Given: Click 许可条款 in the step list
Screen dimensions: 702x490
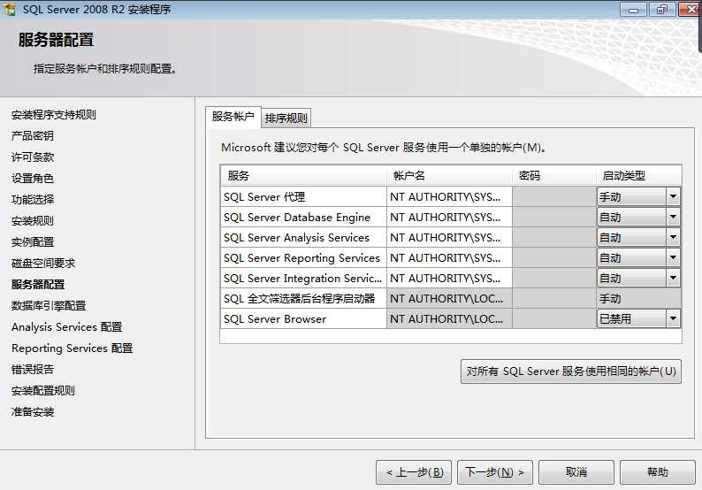Looking at the screenshot, I should click(32, 157).
